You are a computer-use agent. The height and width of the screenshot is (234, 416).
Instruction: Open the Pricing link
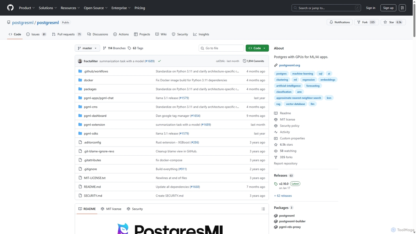pos(140,8)
